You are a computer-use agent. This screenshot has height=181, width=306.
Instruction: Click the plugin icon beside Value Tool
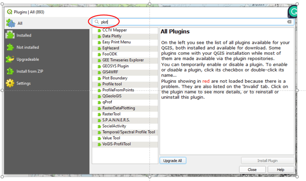click(x=99, y=138)
